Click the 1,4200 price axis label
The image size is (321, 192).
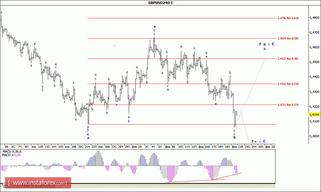coord(314,107)
